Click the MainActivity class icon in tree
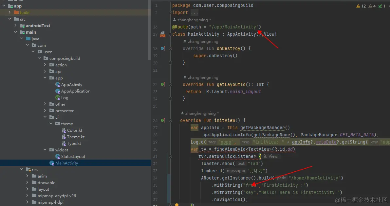Screen dimensions: 390x206 coord(52,163)
